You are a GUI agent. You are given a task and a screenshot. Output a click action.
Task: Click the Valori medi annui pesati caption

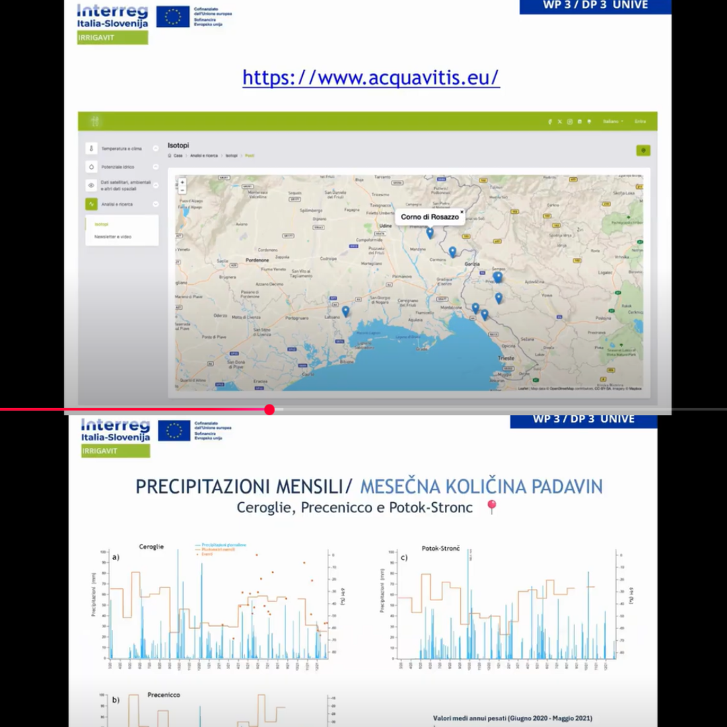pyautogui.click(x=512, y=718)
